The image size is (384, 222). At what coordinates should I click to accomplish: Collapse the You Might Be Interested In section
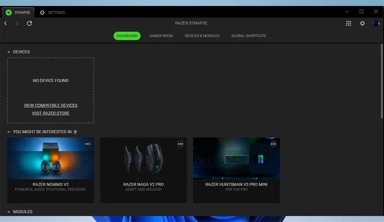pos(9,132)
